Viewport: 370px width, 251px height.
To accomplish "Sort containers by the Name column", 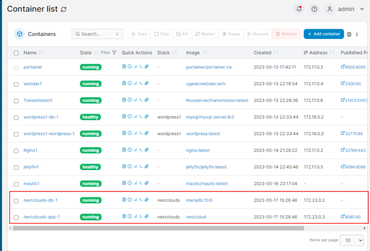I will click(33, 53).
